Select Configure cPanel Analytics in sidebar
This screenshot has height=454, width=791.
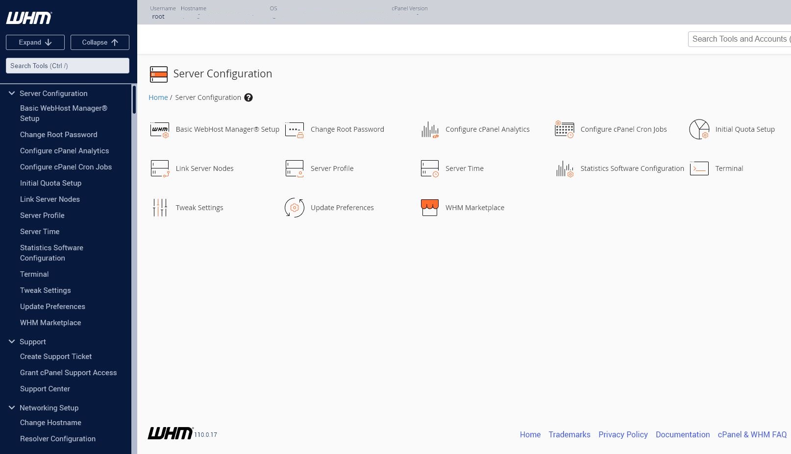tap(65, 151)
